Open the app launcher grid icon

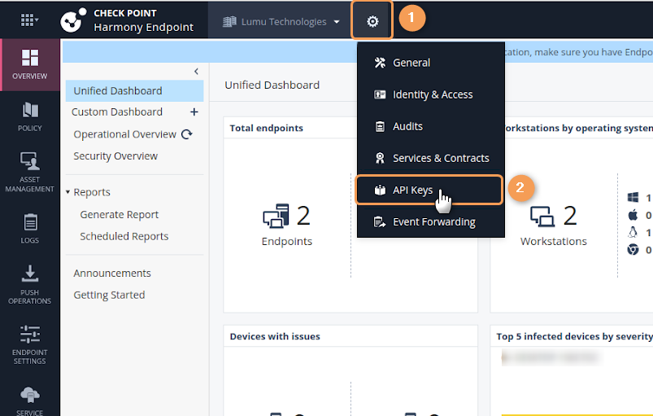coord(29,20)
